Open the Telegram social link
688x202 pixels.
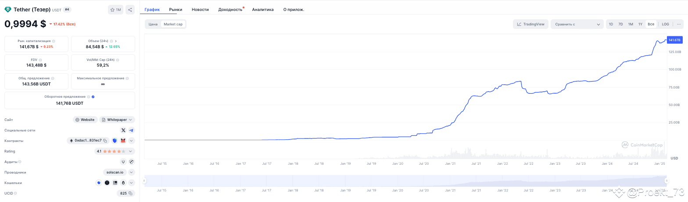click(x=131, y=130)
